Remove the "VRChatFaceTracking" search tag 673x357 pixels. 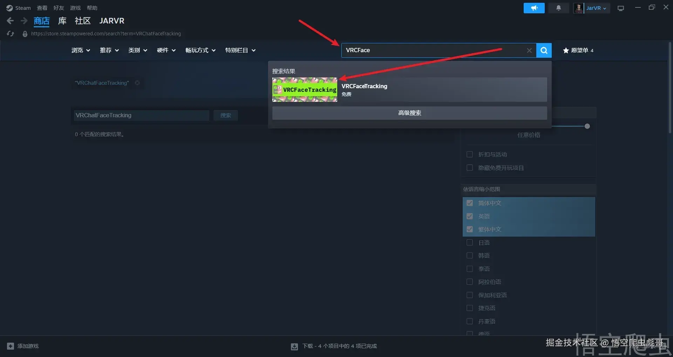click(137, 83)
